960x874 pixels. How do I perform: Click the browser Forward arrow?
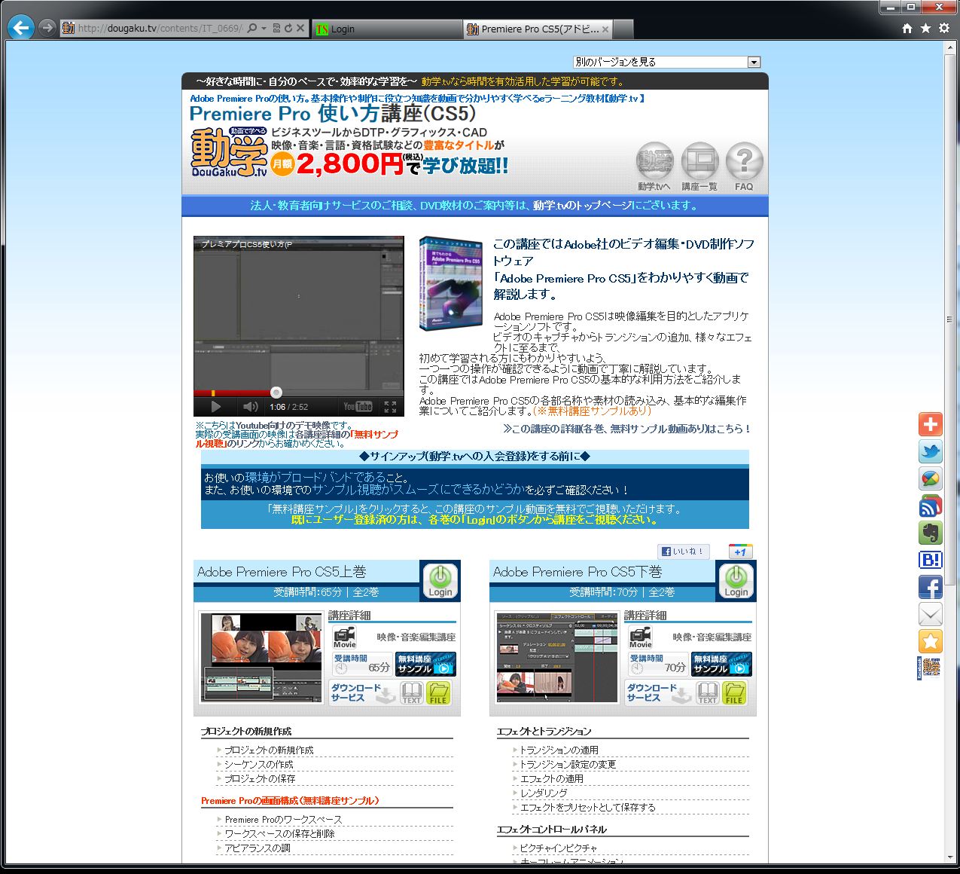tap(47, 28)
